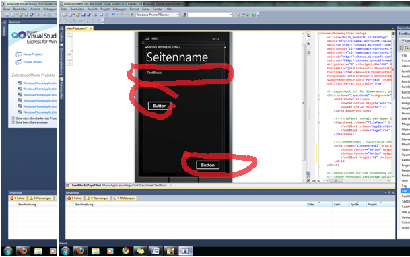Open Microsoft Word from the taskbar
The width and height of the screenshot is (410, 257).
click(x=156, y=251)
